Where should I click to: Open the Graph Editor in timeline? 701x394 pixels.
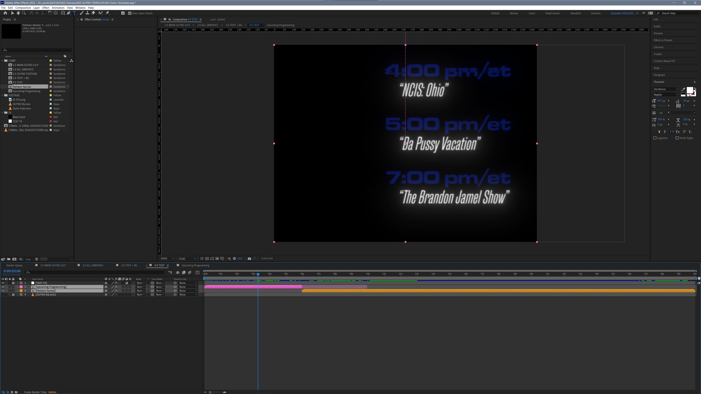(197, 272)
